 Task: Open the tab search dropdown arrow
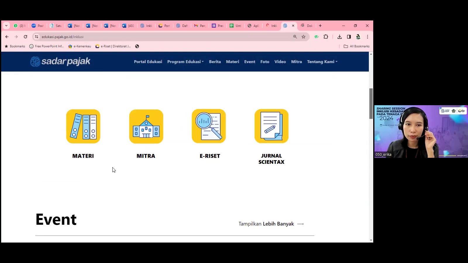pyautogui.click(x=6, y=26)
